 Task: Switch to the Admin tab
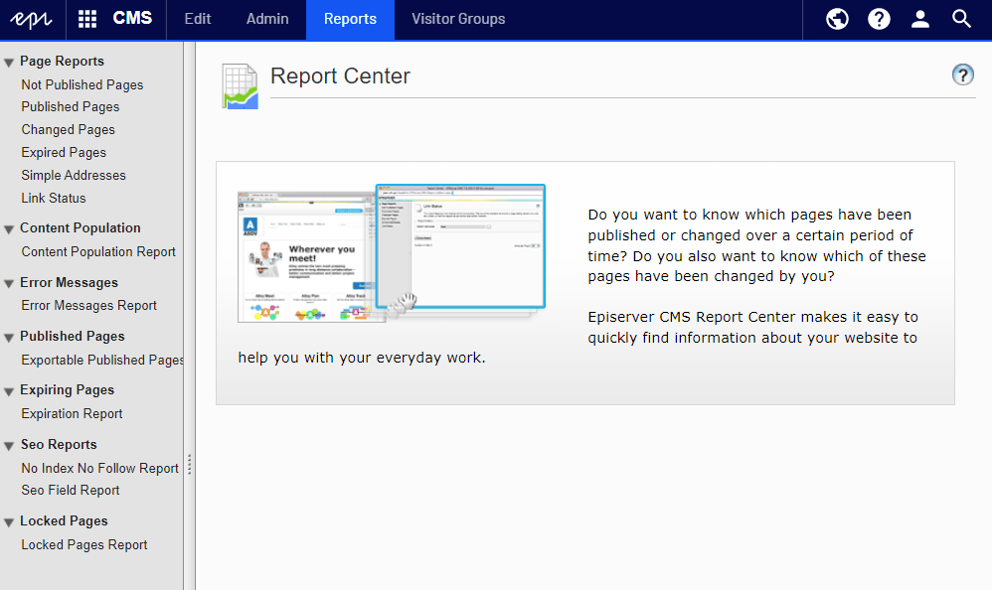coord(267,19)
